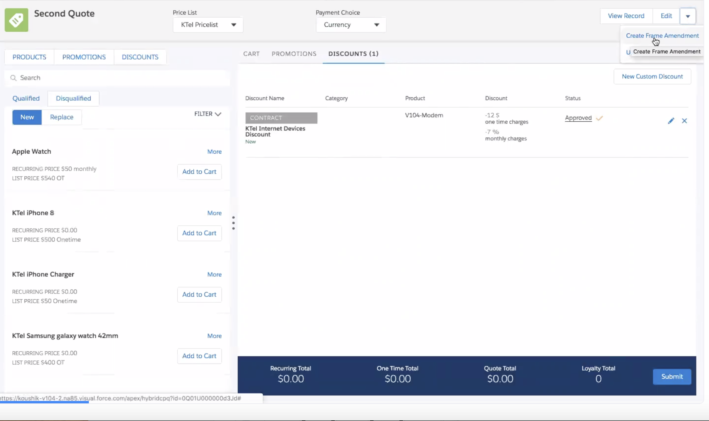
Task: Click the KTel iPhone Charger product name
Action: tap(43, 274)
